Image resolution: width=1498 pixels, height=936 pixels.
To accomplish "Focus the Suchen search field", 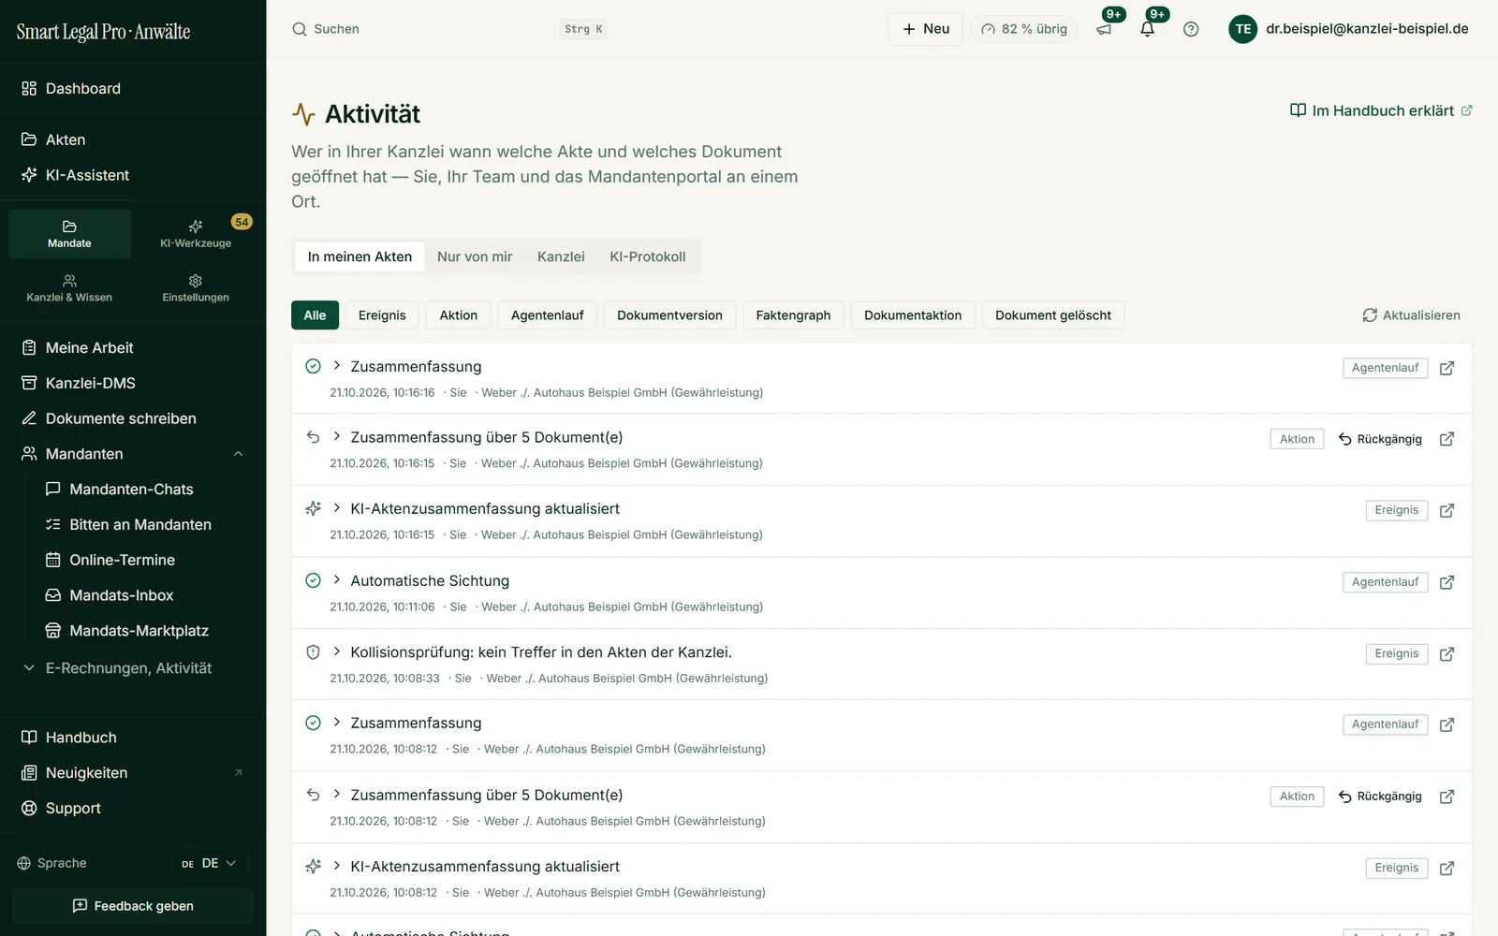I will click(x=449, y=29).
